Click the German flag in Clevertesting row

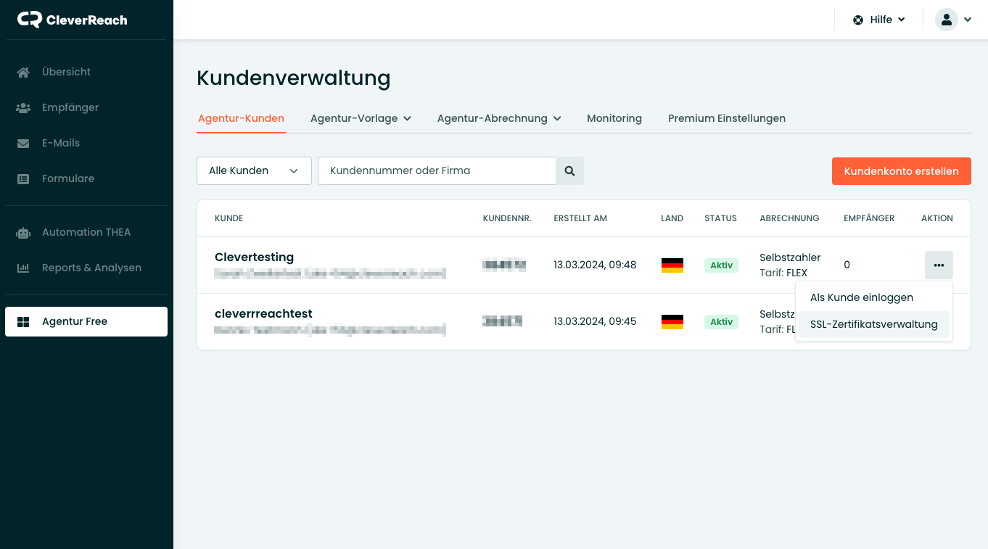(672, 265)
